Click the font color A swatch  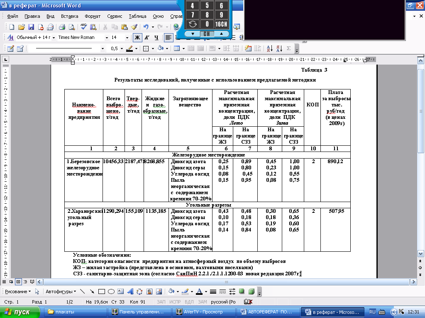click(x=199, y=291)
